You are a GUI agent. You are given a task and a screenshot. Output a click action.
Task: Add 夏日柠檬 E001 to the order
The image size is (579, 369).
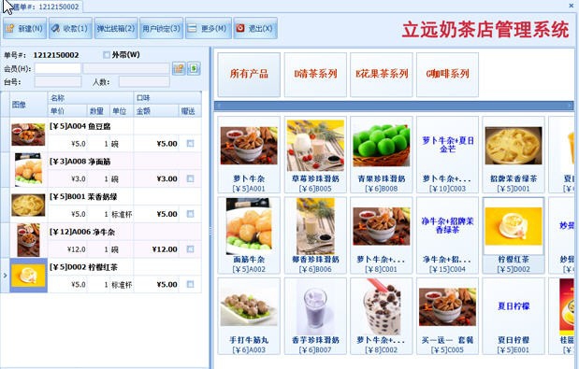click(514, 316)
